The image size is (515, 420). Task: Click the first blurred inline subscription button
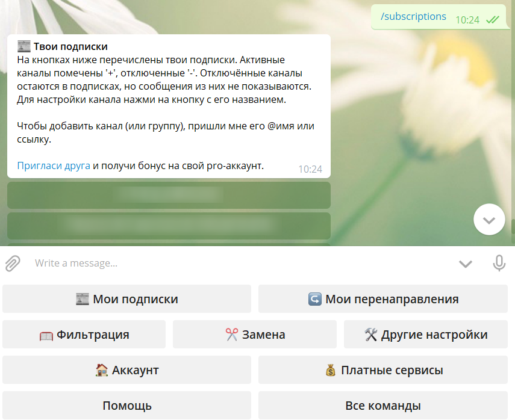(169, 194)
